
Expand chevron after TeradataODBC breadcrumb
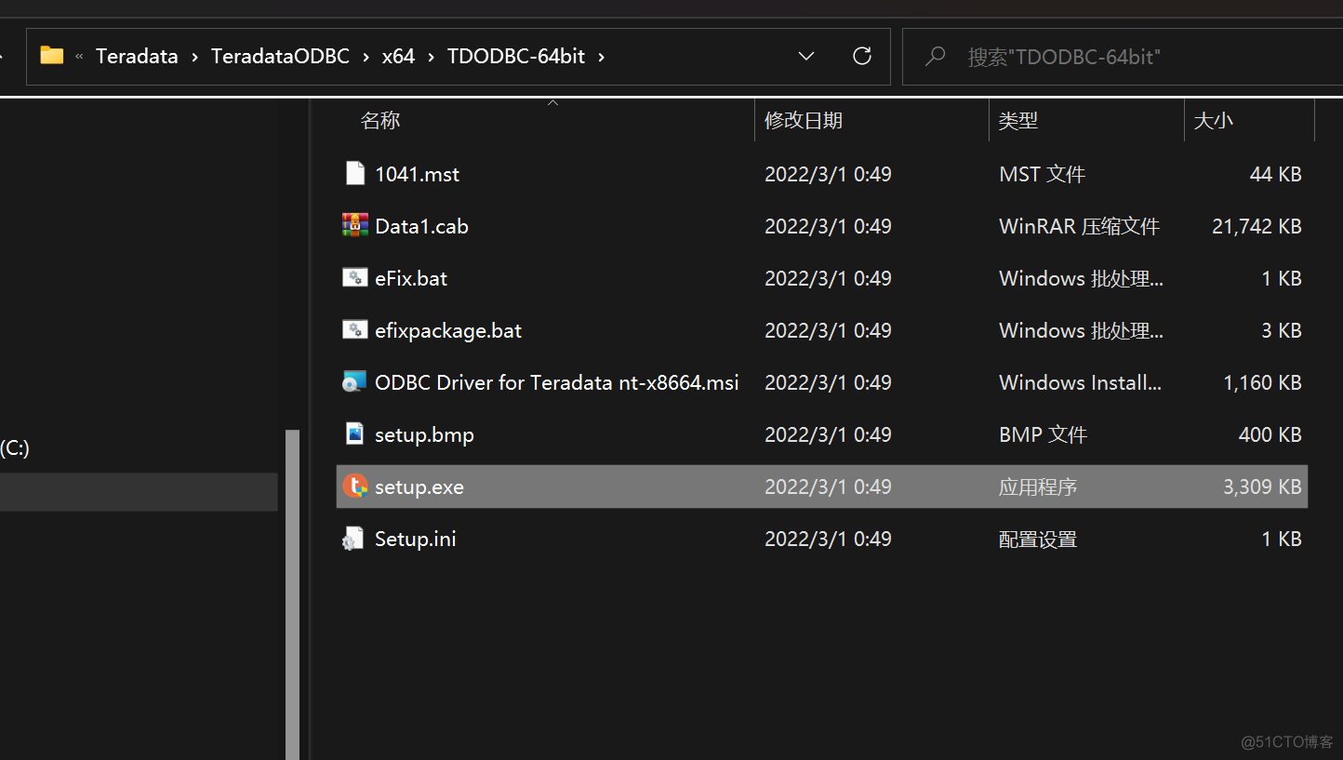coord(366,57)
